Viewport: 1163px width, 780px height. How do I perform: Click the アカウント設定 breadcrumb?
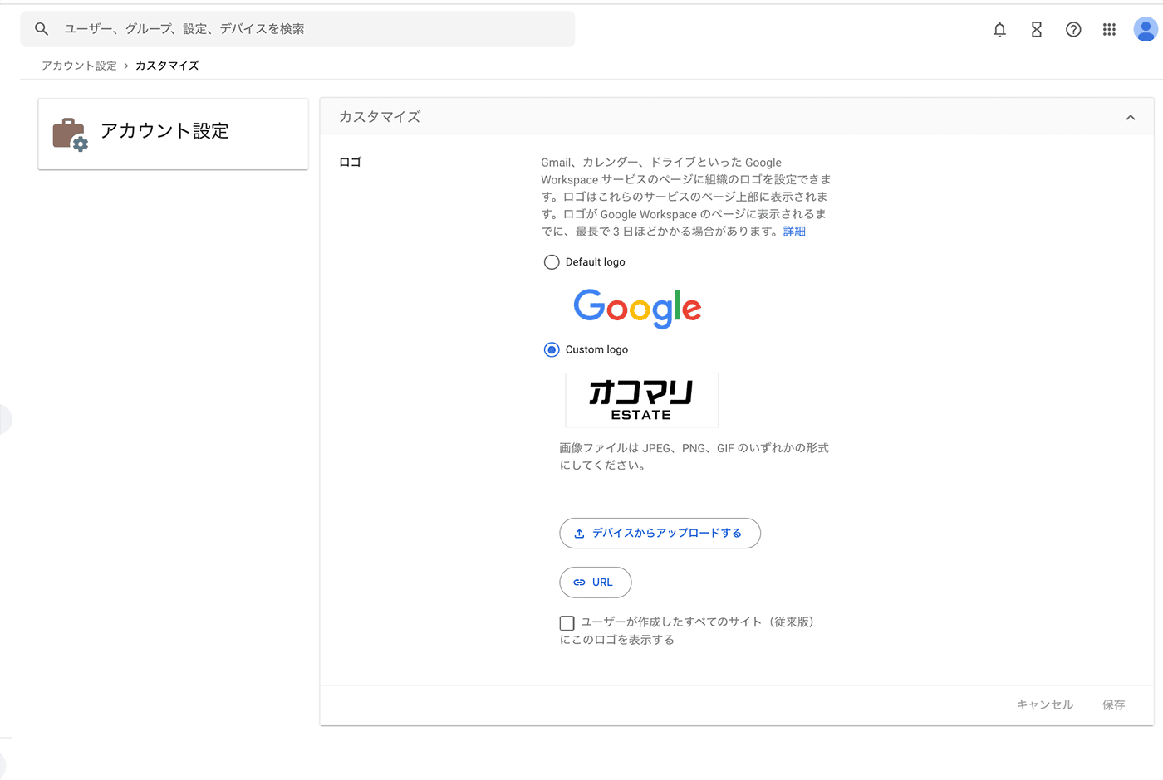[x=79, y=66]
